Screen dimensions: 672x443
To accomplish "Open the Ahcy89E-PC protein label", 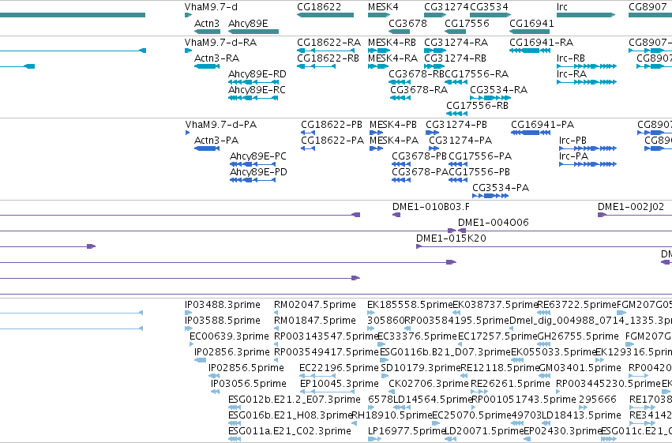I will click(x=258, y=156).
